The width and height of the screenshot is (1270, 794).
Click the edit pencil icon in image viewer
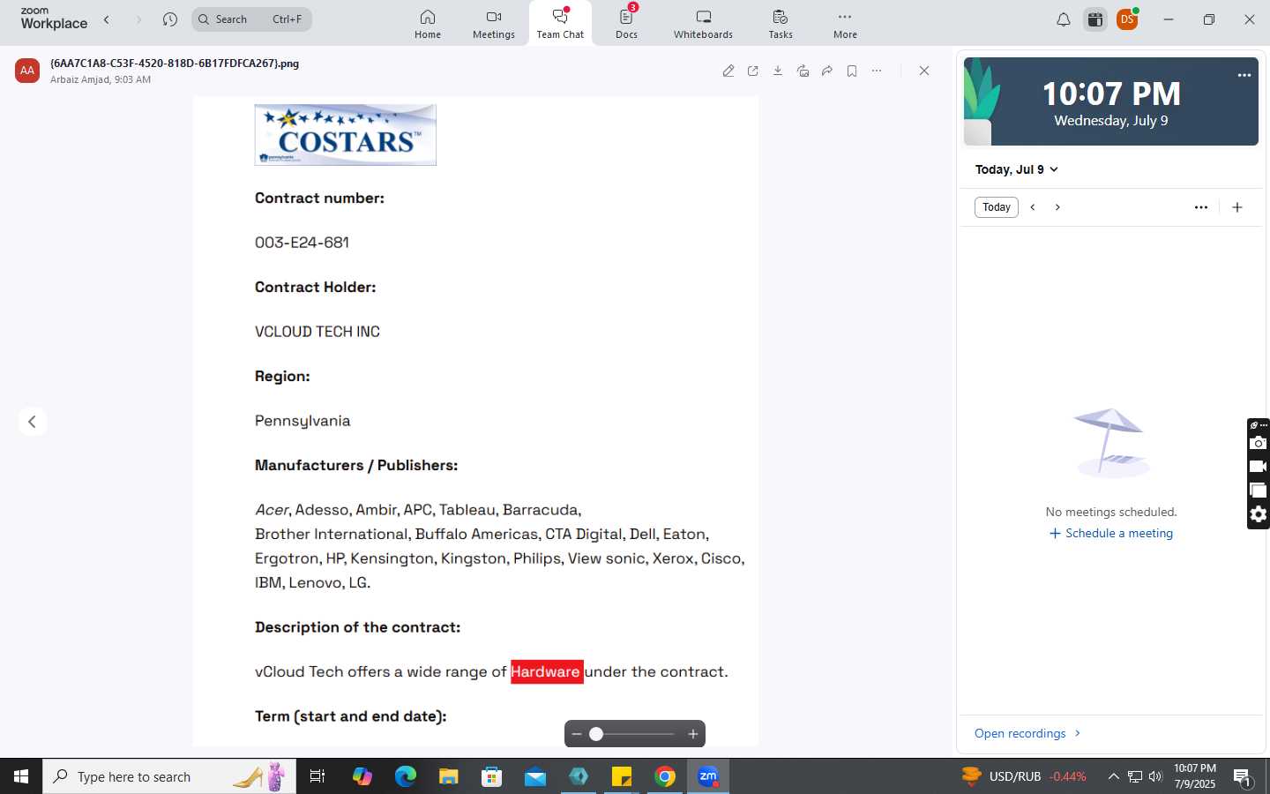pyautogui.click(x=728, y=71)
